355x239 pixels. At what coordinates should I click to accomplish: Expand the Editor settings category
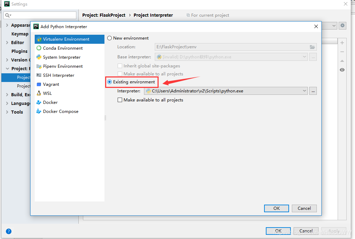pos(7,43)
